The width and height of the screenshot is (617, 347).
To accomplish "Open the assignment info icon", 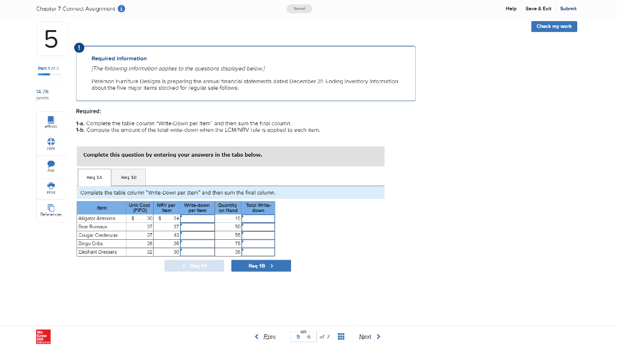I will pyautogui.click(x=122, y=8).
